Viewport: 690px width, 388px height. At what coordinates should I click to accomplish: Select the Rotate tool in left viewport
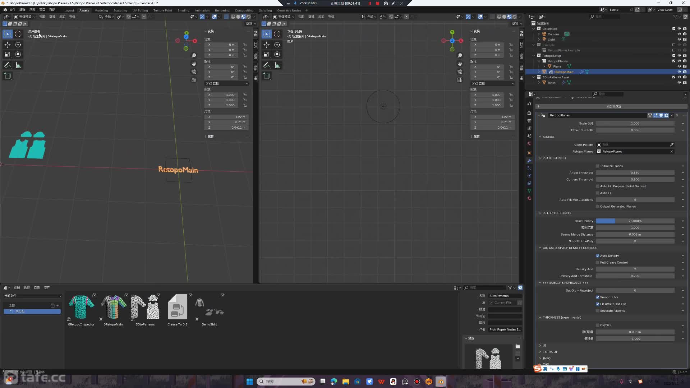point(18,45)
